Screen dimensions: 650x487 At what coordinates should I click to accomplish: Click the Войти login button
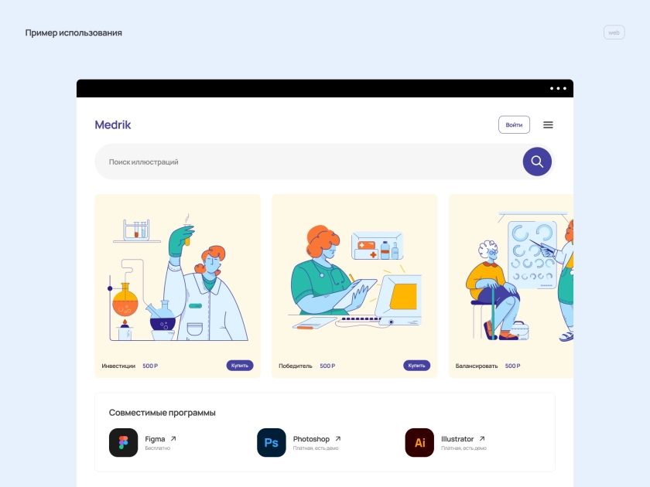514,124
